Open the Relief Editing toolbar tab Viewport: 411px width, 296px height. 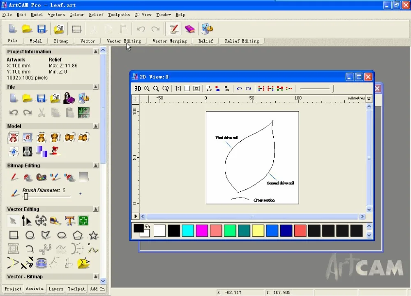click(x=242, y=41)
